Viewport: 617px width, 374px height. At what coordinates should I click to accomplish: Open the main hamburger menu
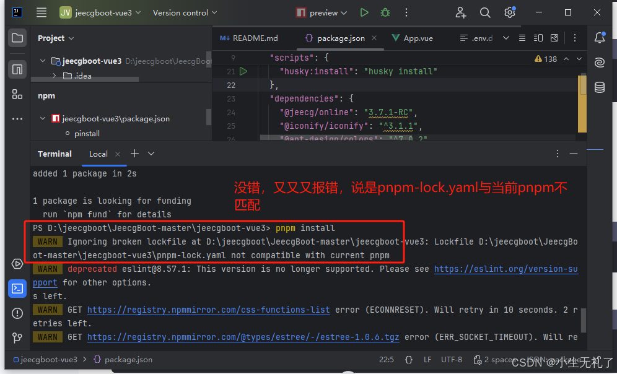pos(42,12)
